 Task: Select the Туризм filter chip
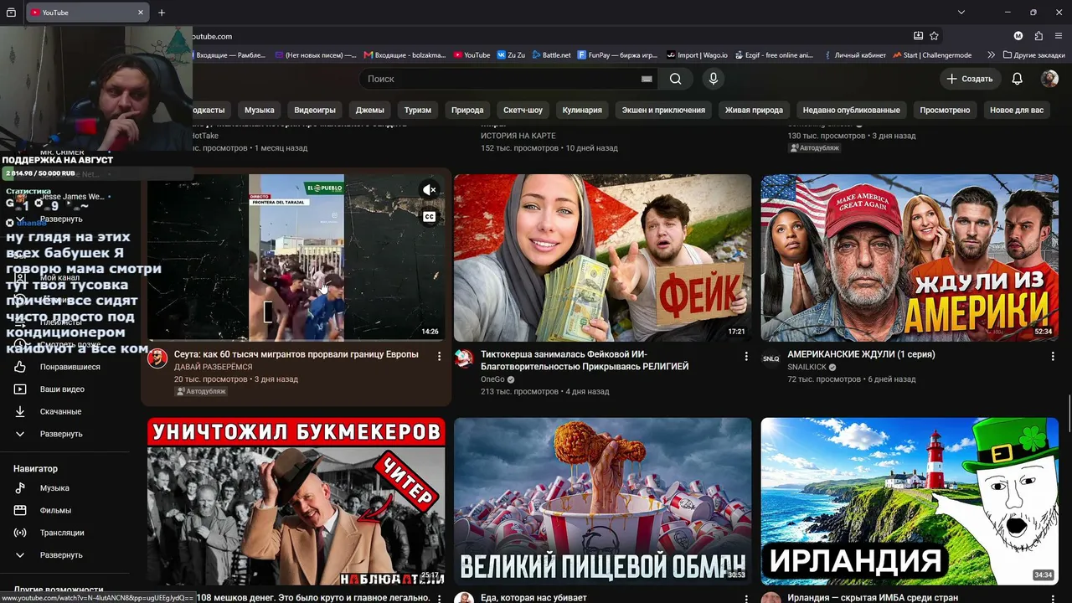[x=418, y=110]
